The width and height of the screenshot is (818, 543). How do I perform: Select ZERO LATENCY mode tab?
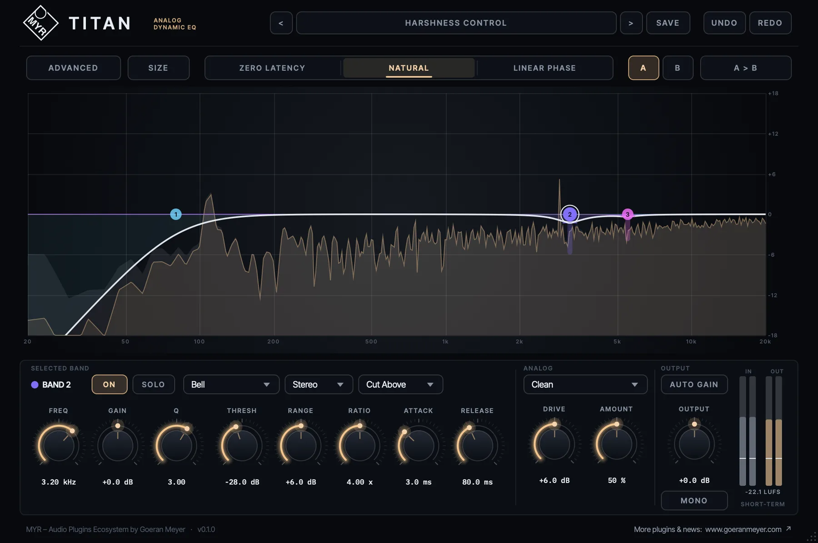tap(272, 68)
